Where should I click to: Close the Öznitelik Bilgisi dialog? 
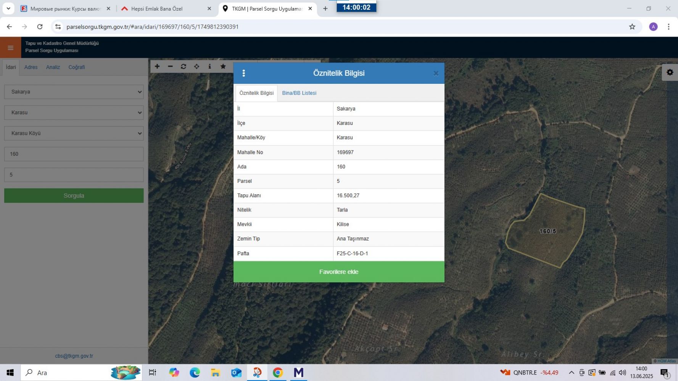(x=436, y=74)
